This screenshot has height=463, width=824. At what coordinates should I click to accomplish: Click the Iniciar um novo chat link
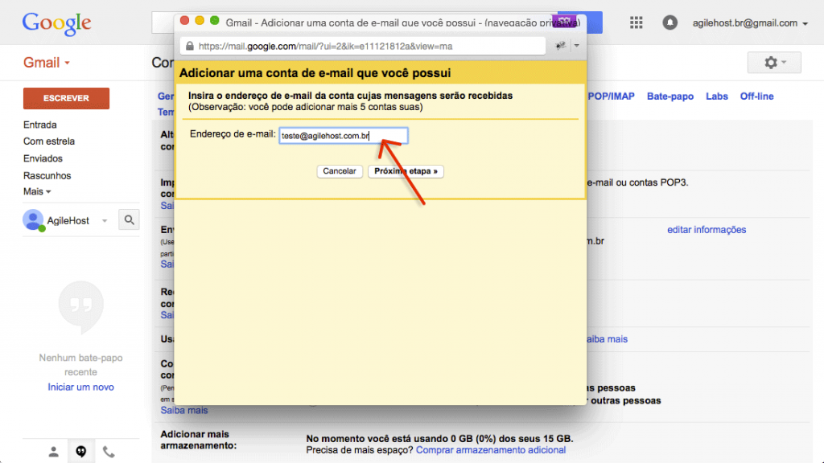click(x=81, y=387)
